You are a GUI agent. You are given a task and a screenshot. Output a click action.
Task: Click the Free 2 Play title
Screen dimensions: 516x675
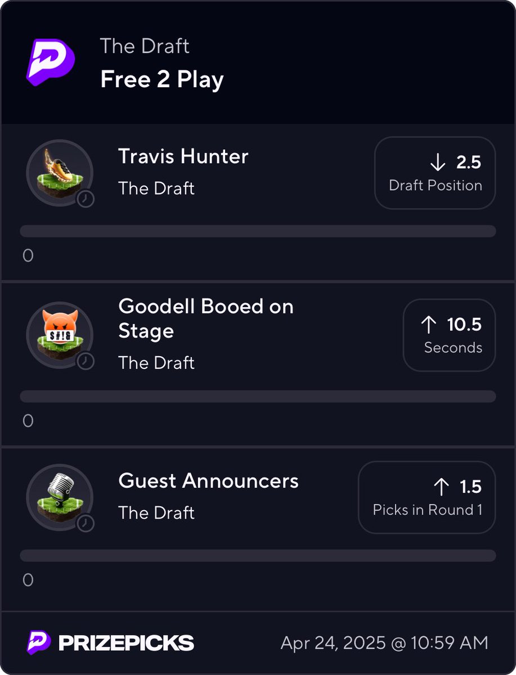pyautogui.click(x=162, y=79)
